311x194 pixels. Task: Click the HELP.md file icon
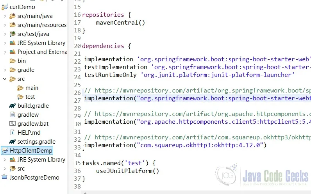coord(13,132)
